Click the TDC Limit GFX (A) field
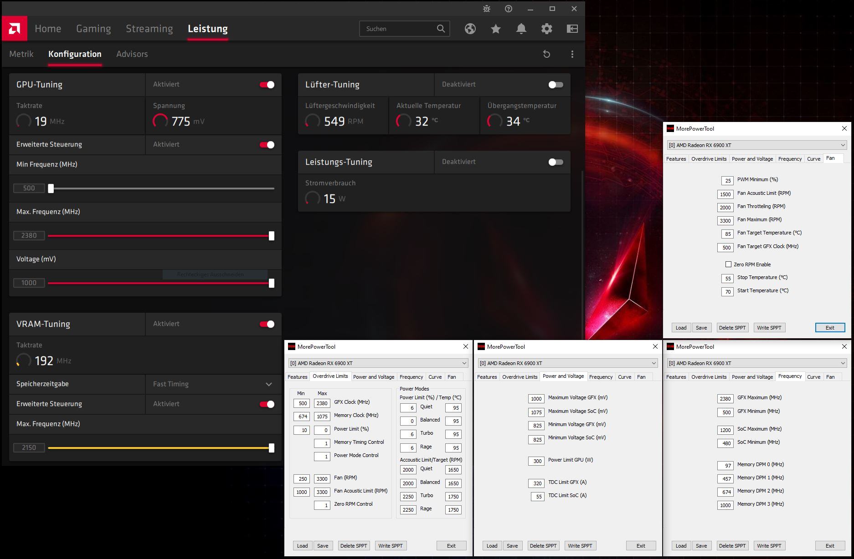Screen dimensions: 854x559 click(x=536, y=483)
